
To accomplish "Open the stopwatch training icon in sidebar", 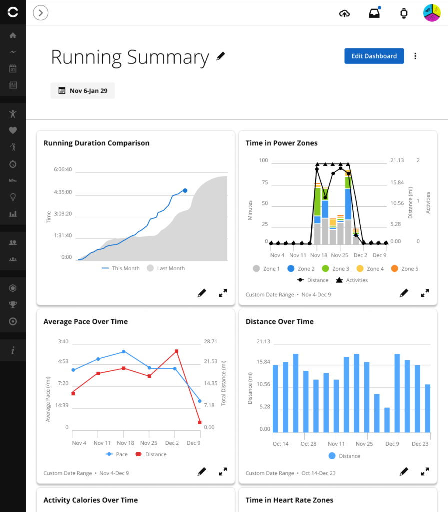I will click(13, 164).
